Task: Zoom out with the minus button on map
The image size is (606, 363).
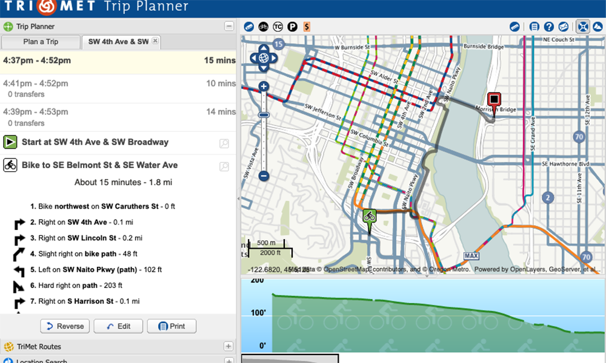Action: 264,176
